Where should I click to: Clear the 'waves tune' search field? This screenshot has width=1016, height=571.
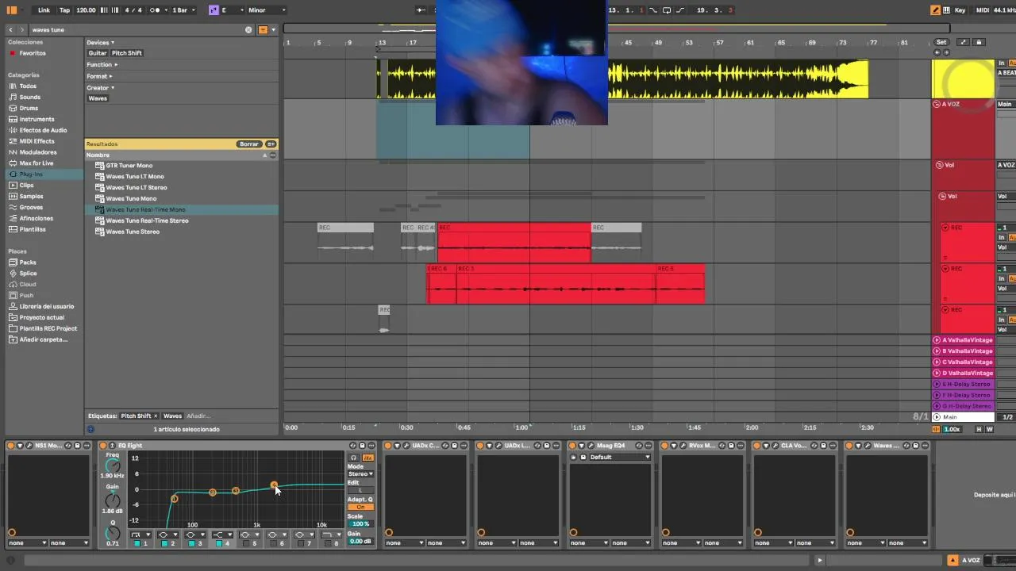(248, 29)
